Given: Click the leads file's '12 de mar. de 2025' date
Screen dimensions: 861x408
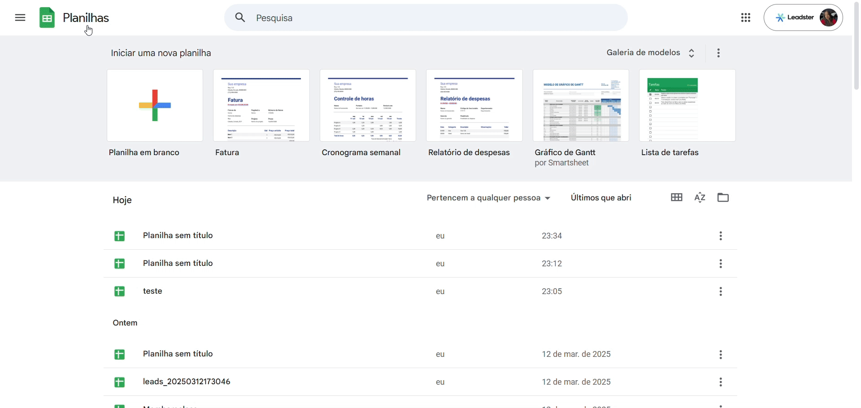Looking at the screenshot, I should pyautogui.click(x=576, y=382).
